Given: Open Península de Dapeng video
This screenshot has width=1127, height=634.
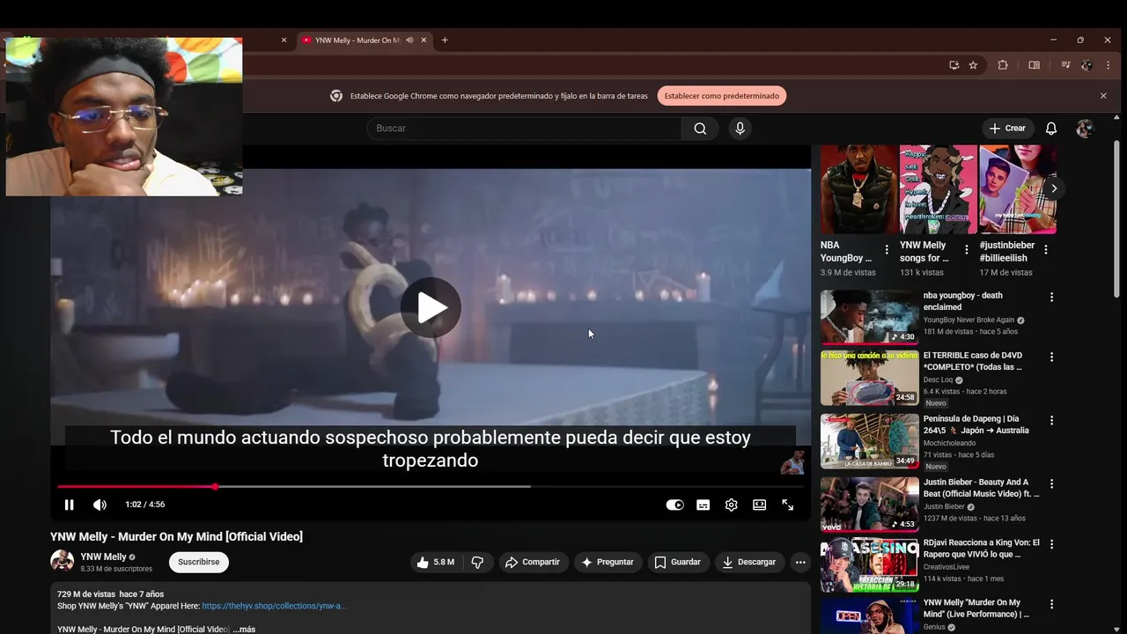Looking at the screenshot, I should (x=869, y=441).
